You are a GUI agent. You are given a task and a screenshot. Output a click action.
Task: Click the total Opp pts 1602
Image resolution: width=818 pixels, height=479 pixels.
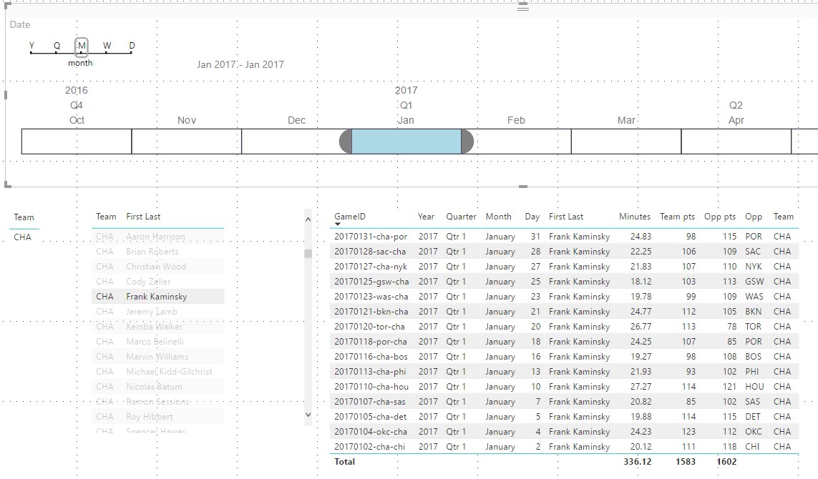pos(726,462)
